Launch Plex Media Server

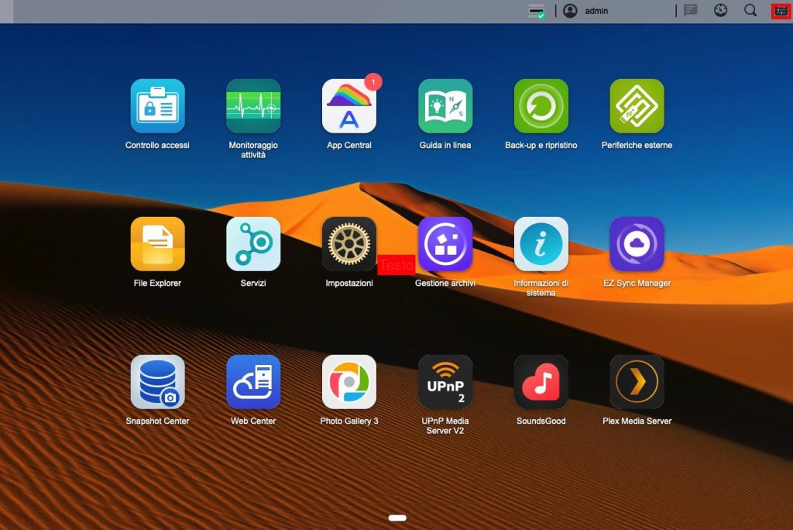pyautogui.click(x=637, y=382)
